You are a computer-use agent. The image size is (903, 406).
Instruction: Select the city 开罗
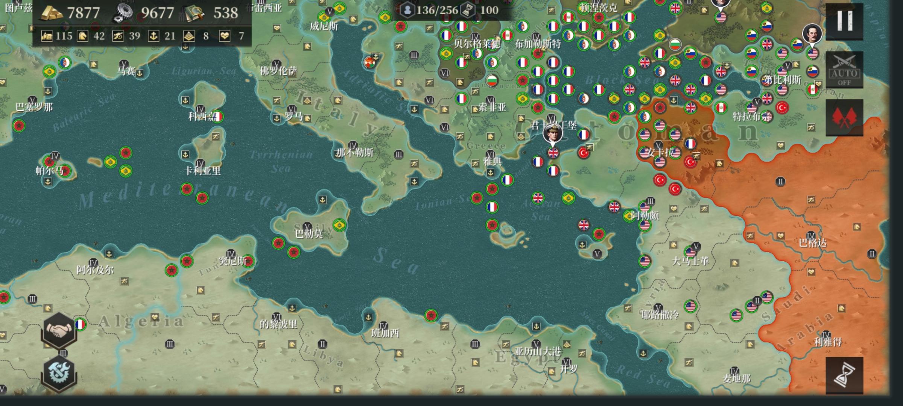tap(568, 369)
